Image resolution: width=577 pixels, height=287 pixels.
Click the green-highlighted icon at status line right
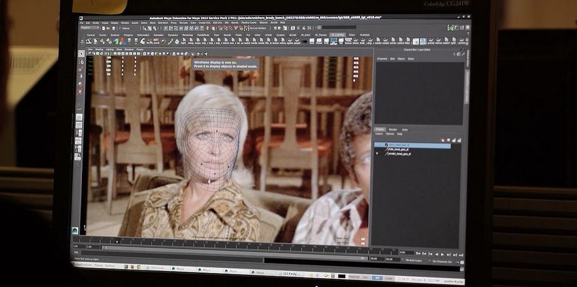451,27
